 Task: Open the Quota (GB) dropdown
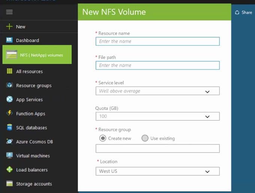[x=158, y=116]
